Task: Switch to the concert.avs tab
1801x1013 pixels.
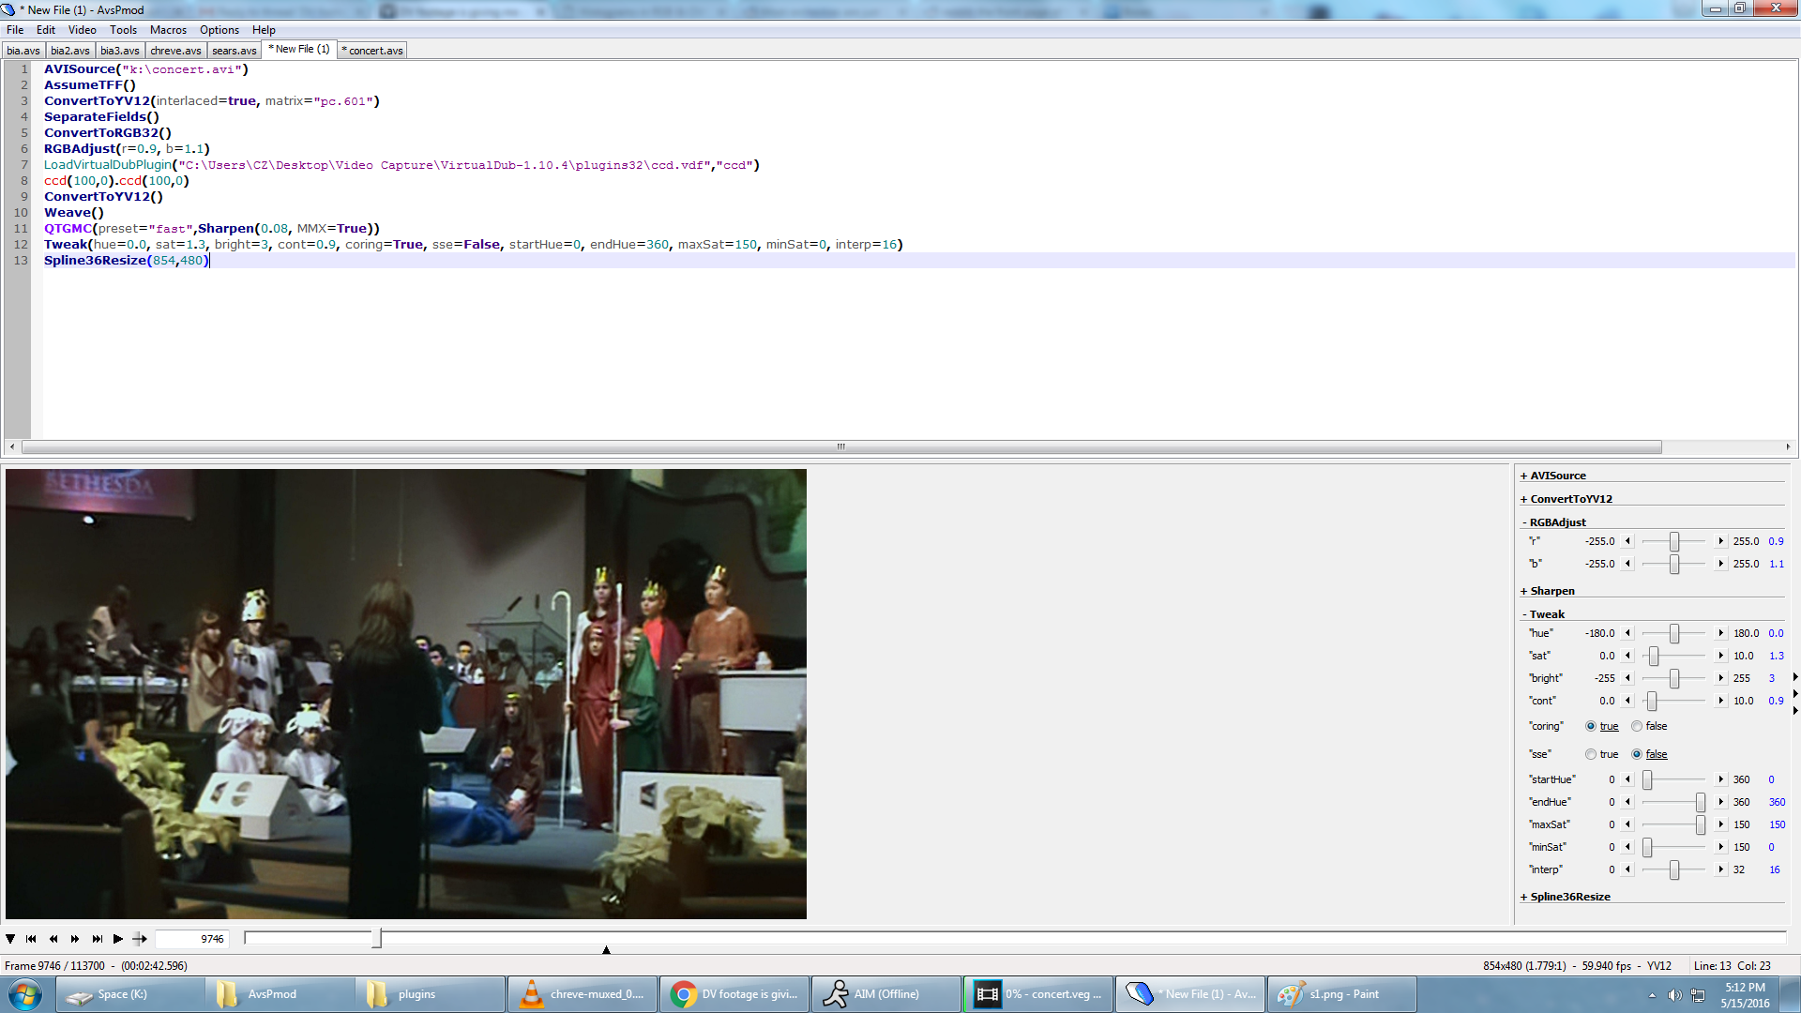Action: 374,51
